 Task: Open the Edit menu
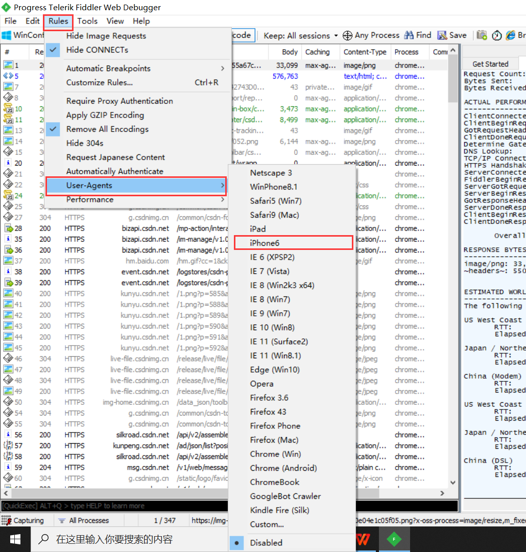(32, 21)
